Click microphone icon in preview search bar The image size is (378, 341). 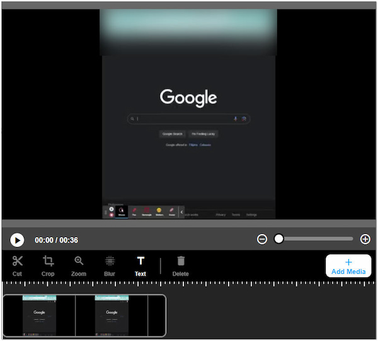pos(236,118)
